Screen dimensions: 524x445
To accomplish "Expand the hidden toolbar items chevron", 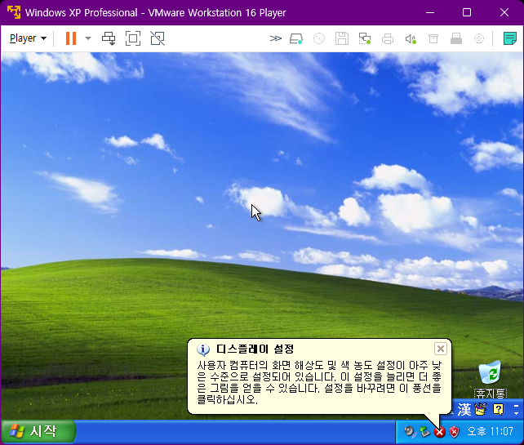I will click(x=275, y=38).
